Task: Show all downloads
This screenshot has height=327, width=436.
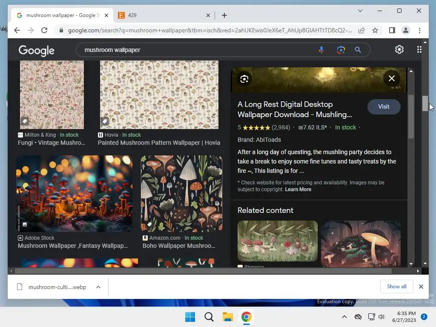Action: point(396,287)
